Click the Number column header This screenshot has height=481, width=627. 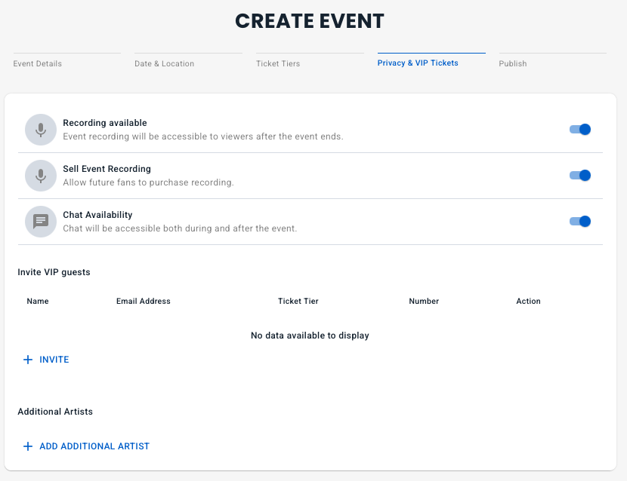coord(424,301)
